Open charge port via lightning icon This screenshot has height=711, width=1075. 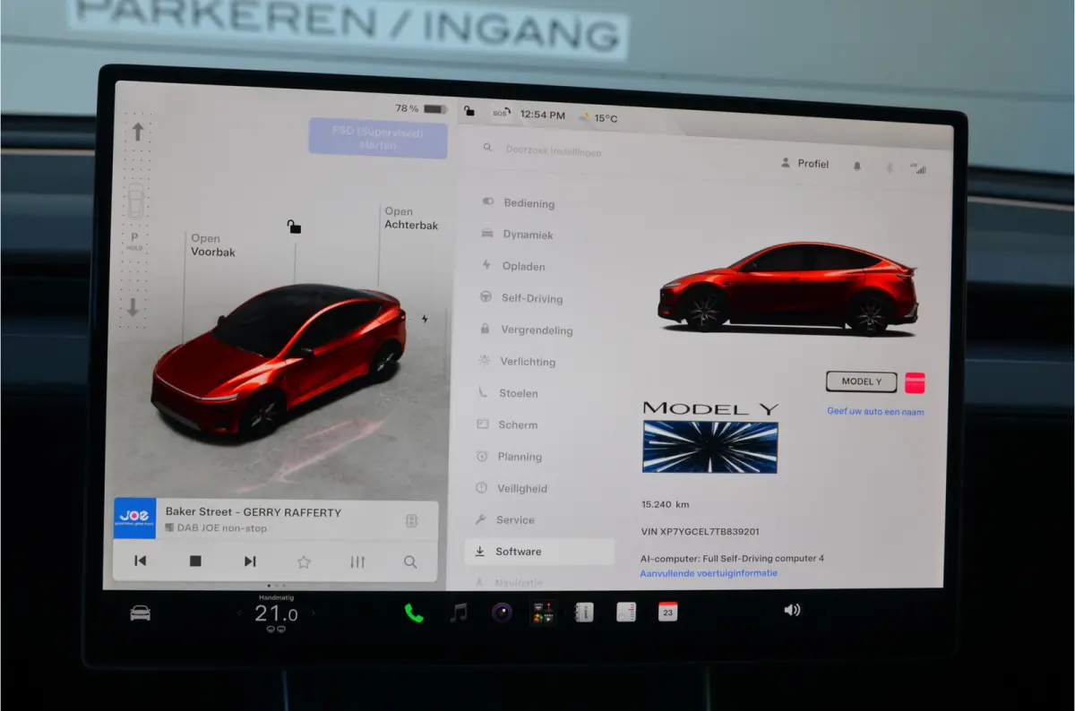[425, 319]
